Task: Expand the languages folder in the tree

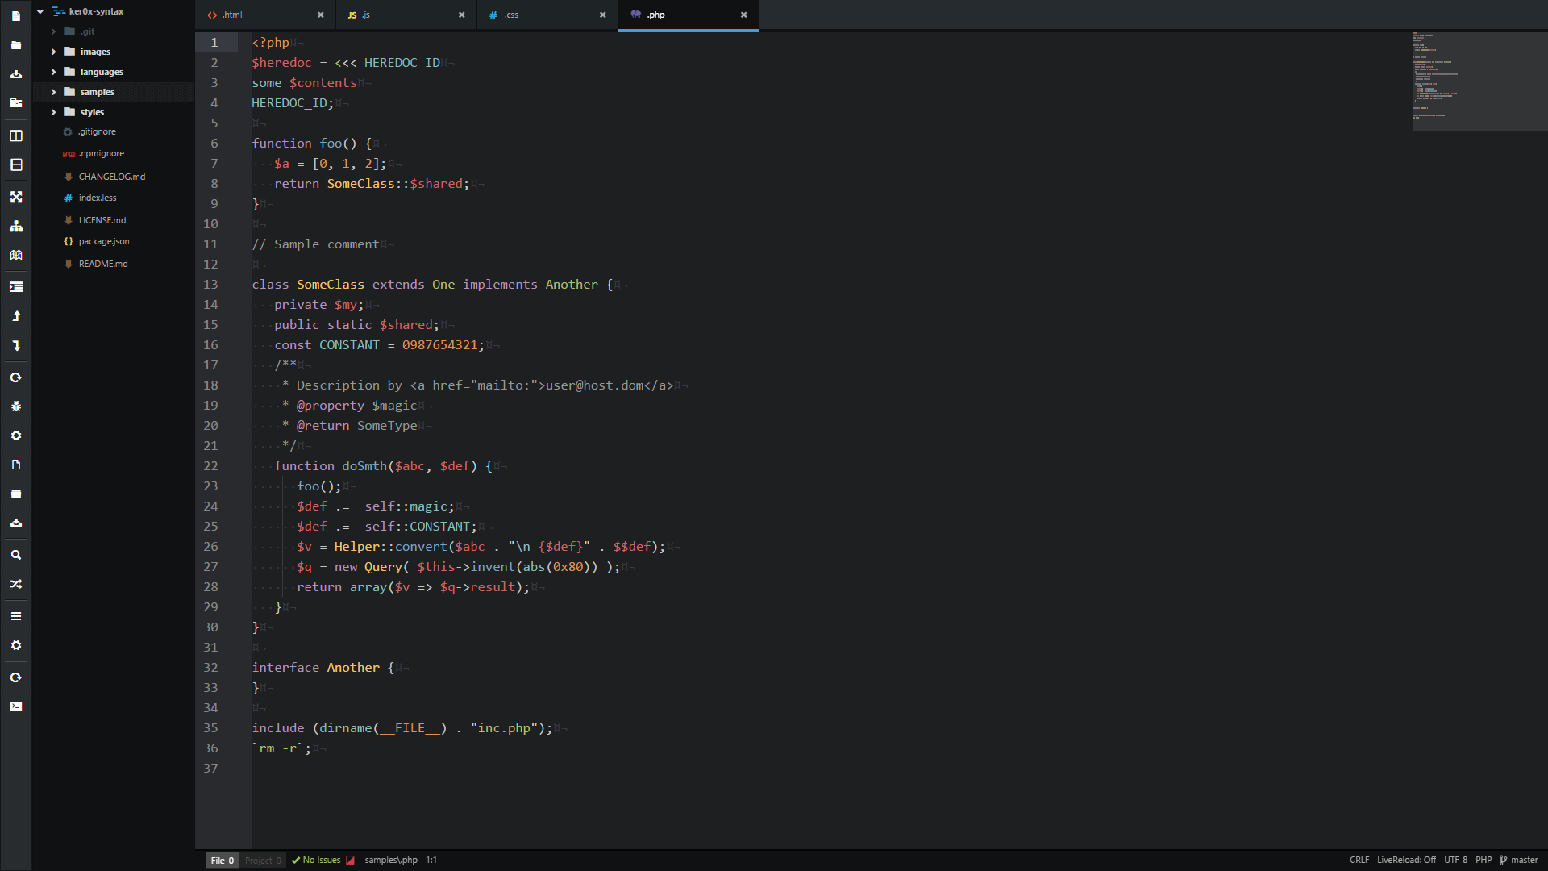Action: point(102,72)
